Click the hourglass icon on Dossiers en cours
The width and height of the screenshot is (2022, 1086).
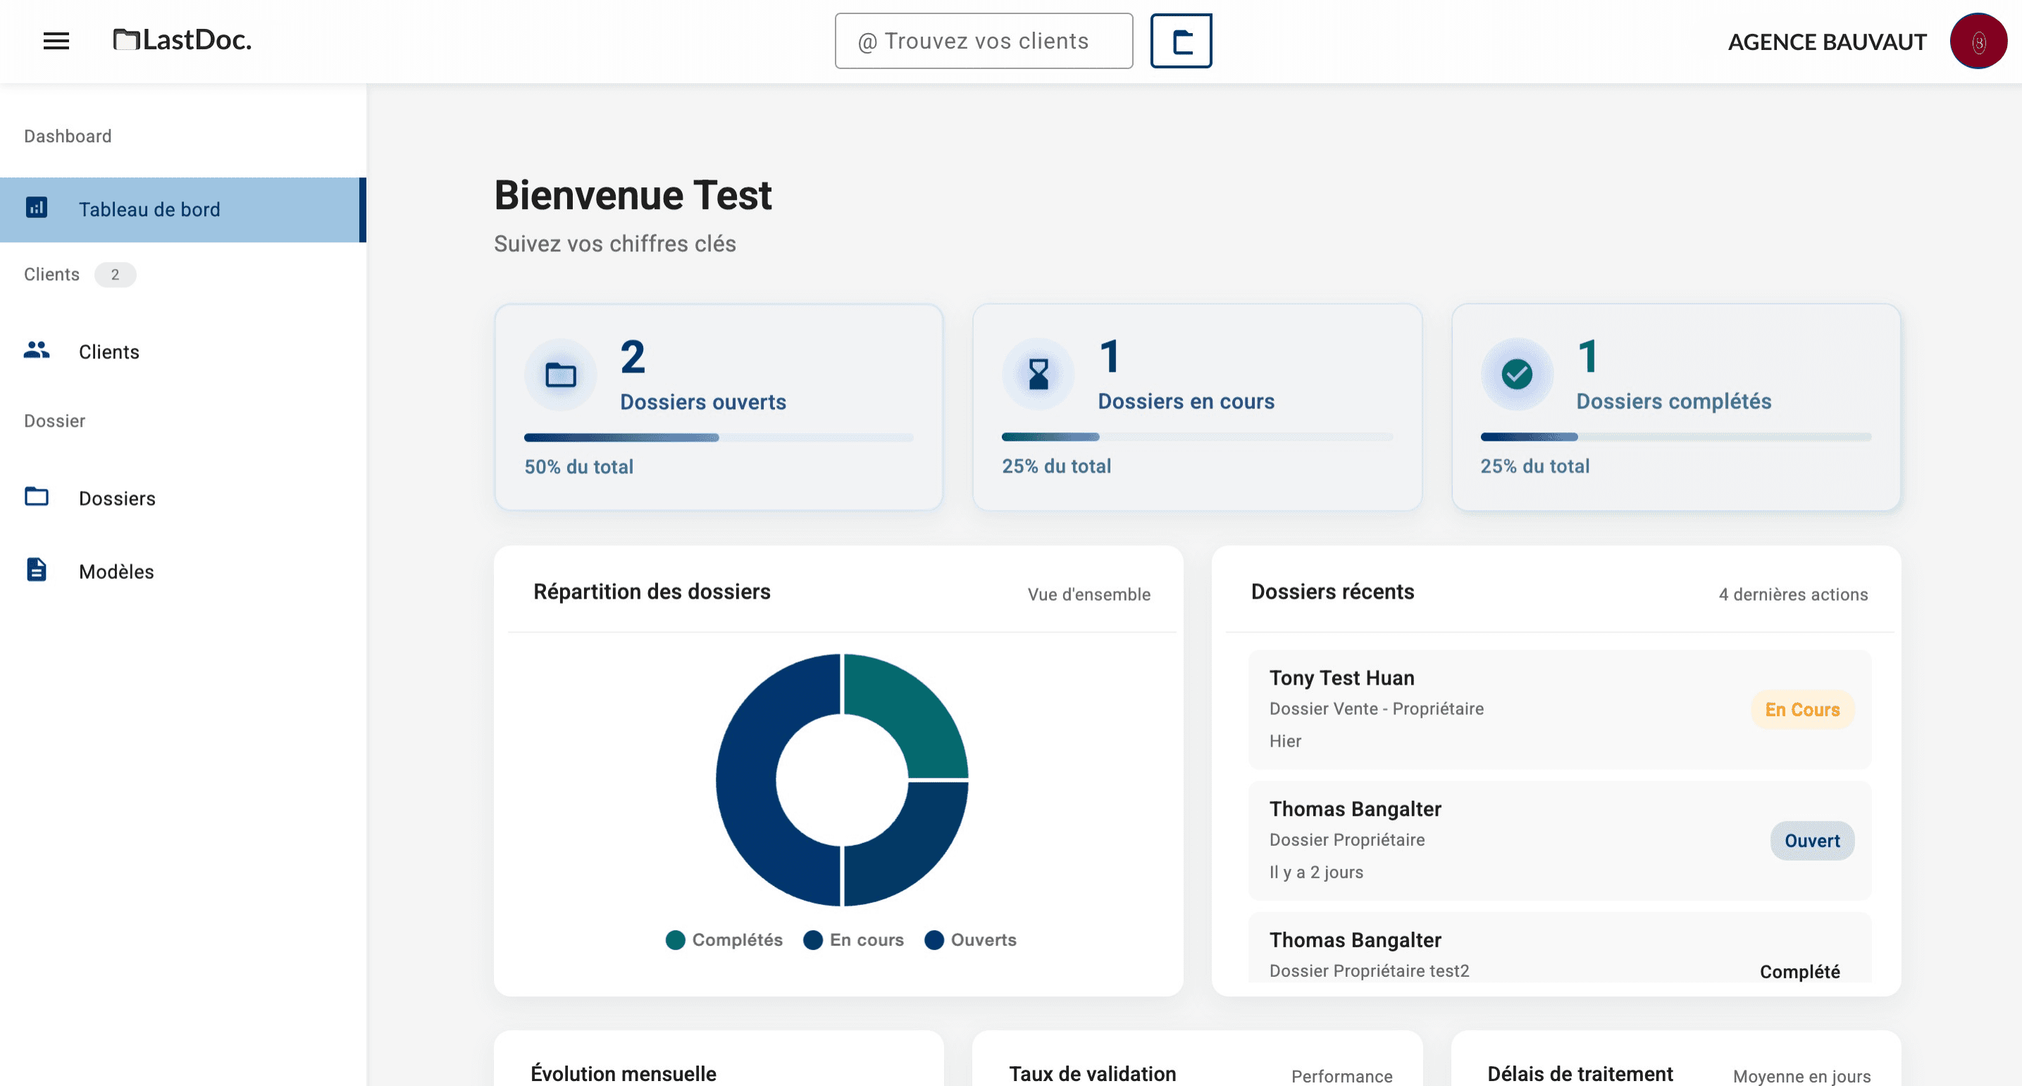[x=1038, y=374]
